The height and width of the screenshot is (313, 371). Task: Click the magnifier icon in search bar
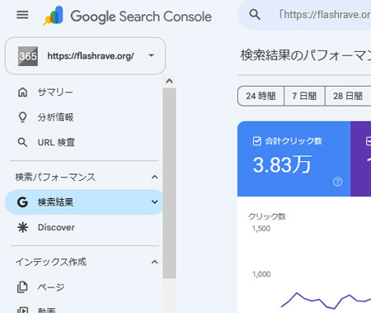pyautogui.click(x=255, y=14)
